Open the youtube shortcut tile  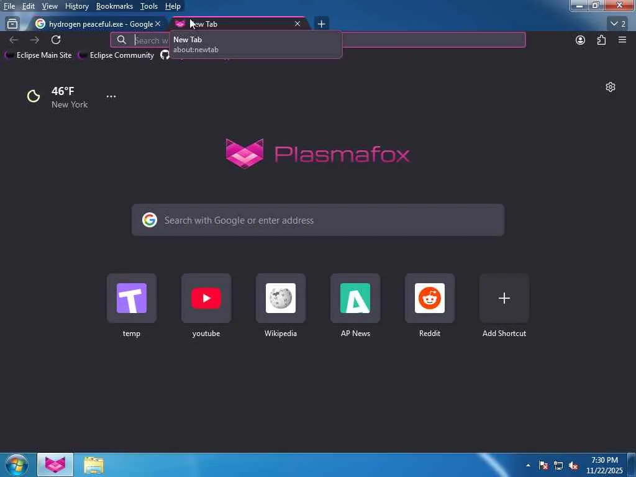pos(206,298)
